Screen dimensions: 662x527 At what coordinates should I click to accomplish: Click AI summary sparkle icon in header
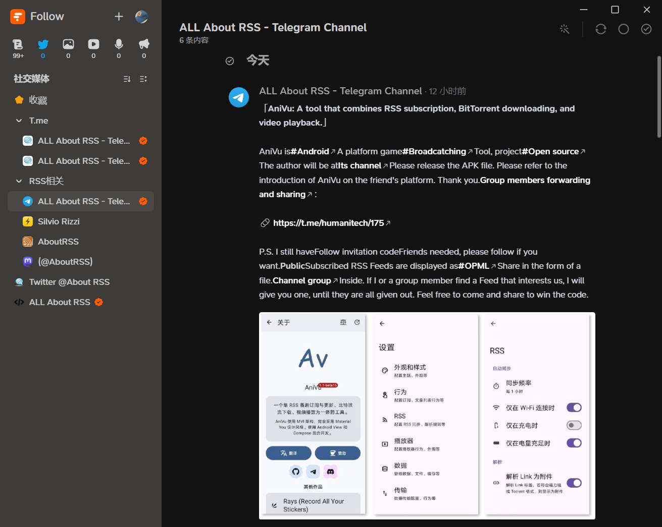pos(565,29)
